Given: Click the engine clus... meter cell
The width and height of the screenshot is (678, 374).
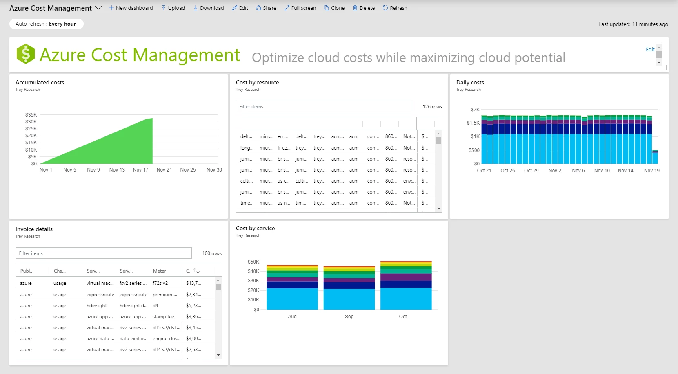Looking at the screenshot, I should pyautogui.click(x=167, y=338).
